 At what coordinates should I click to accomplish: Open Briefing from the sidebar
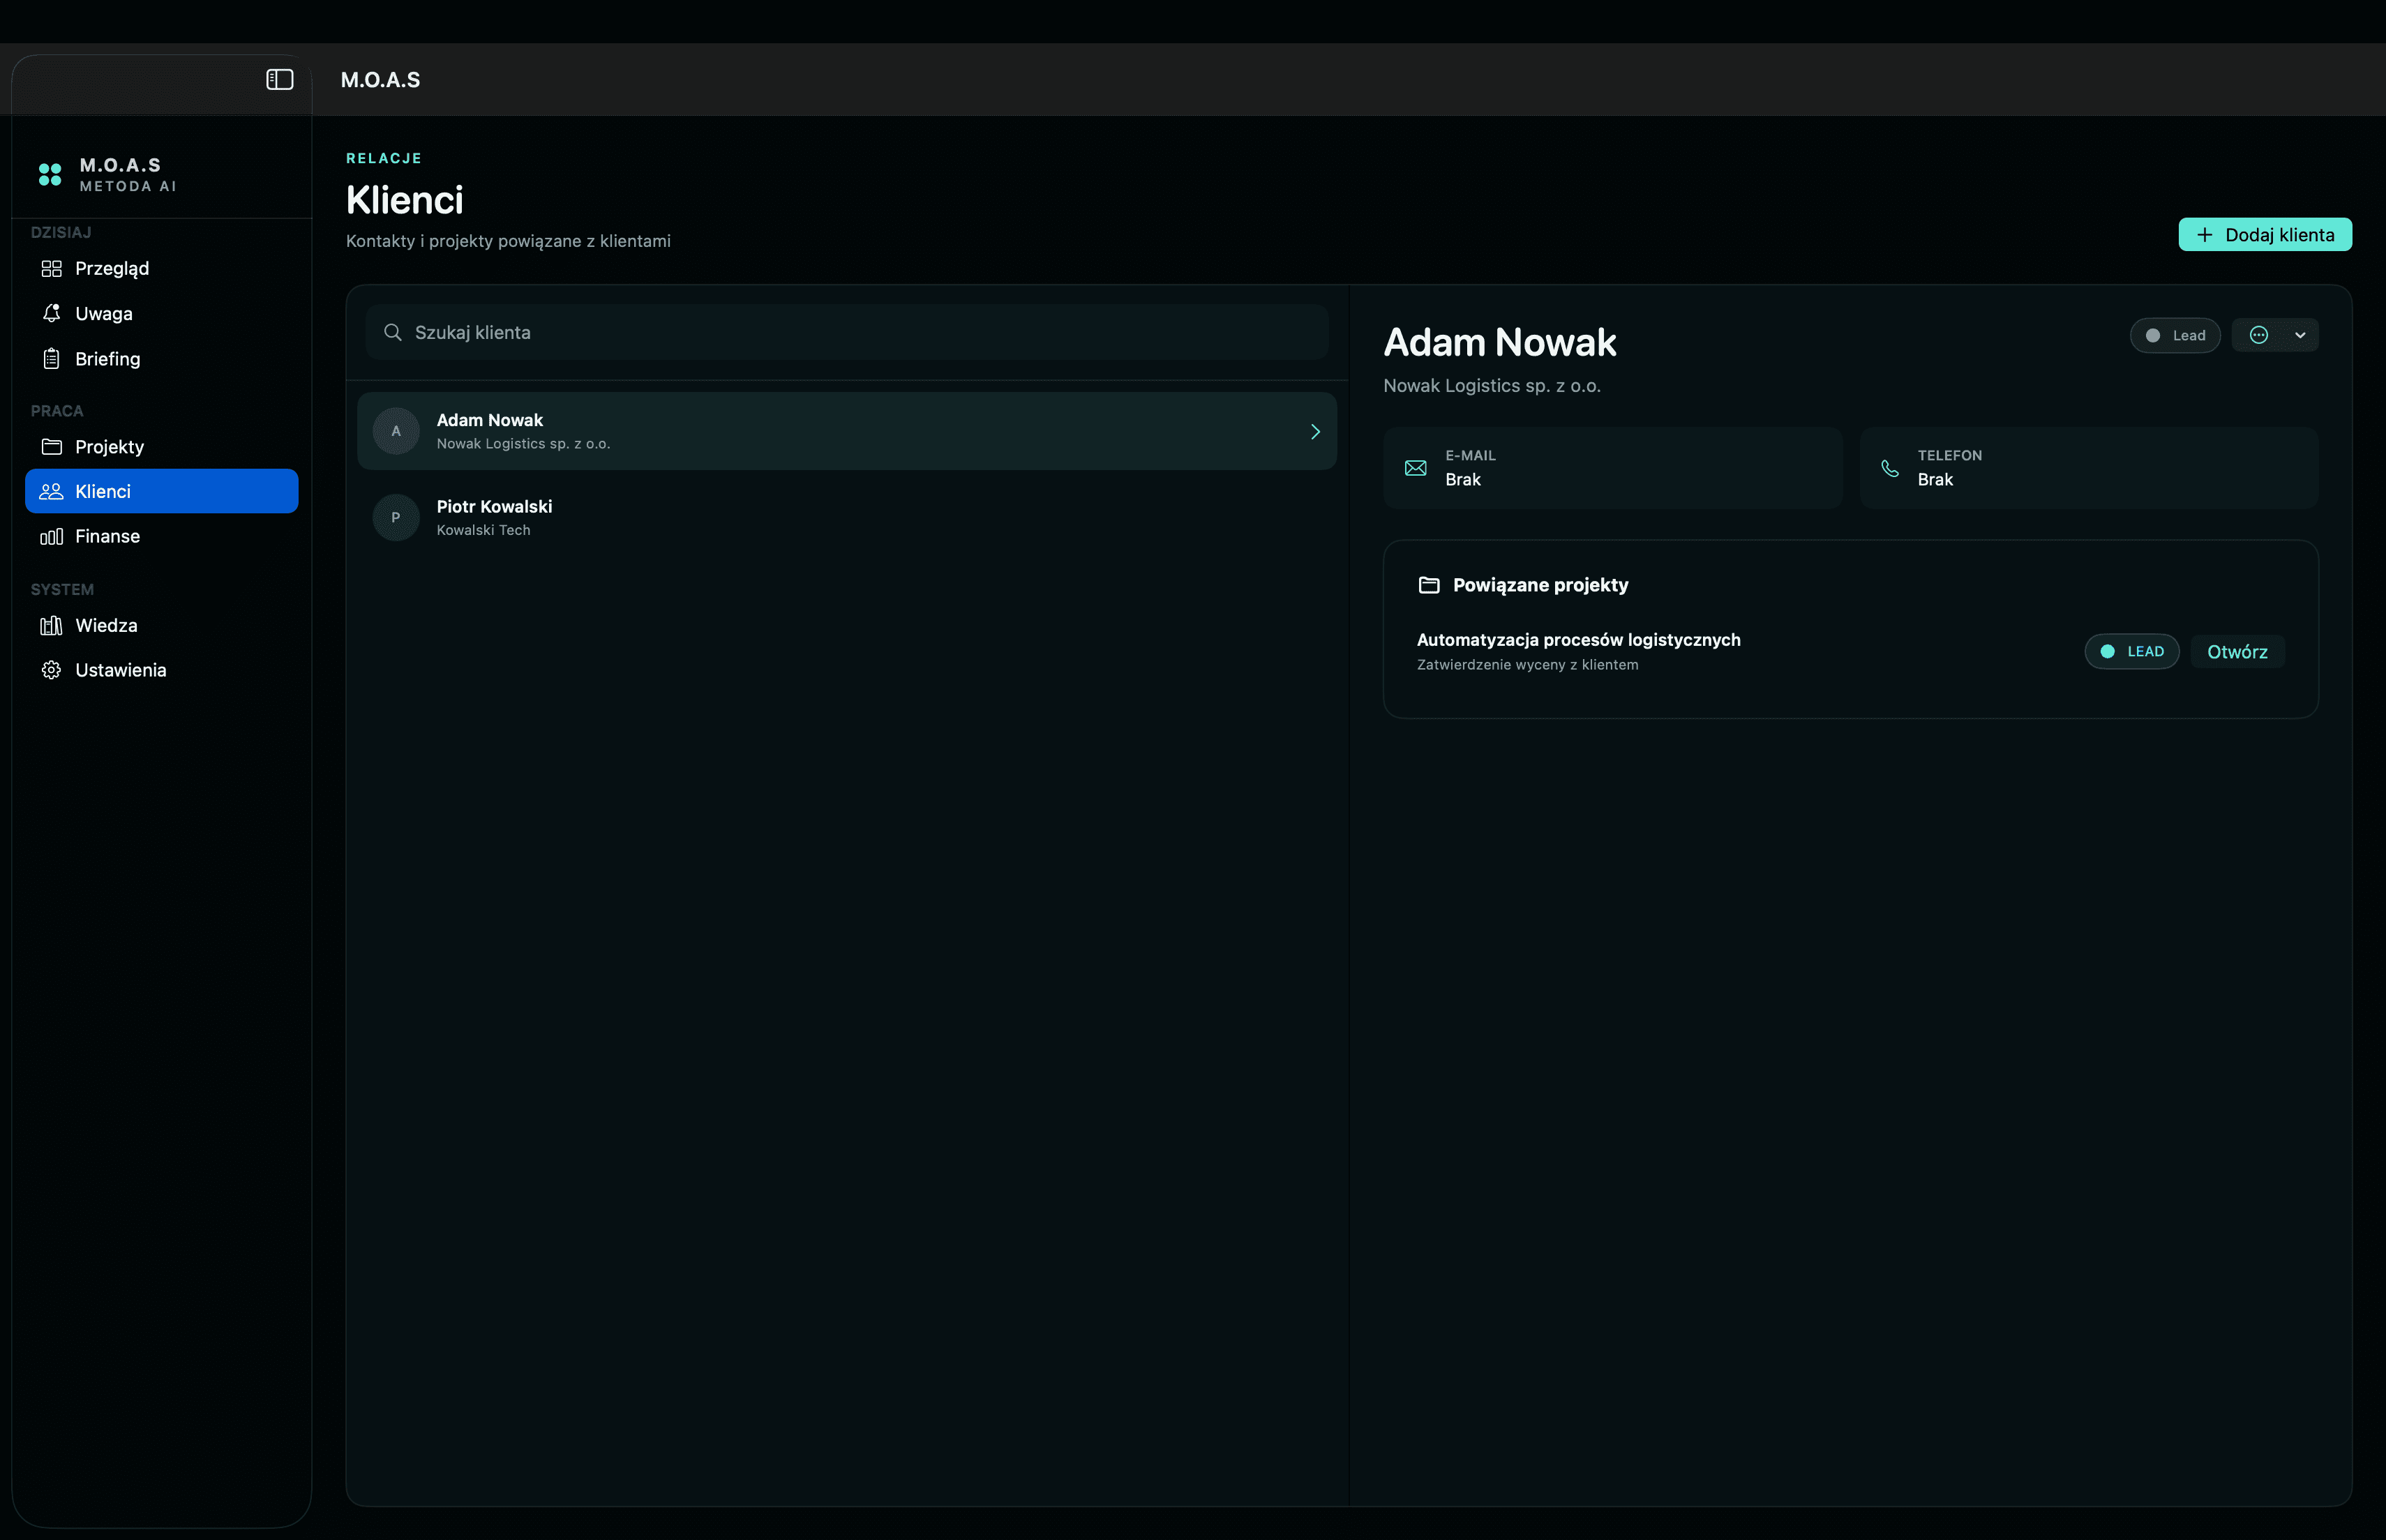click(162, 358)
